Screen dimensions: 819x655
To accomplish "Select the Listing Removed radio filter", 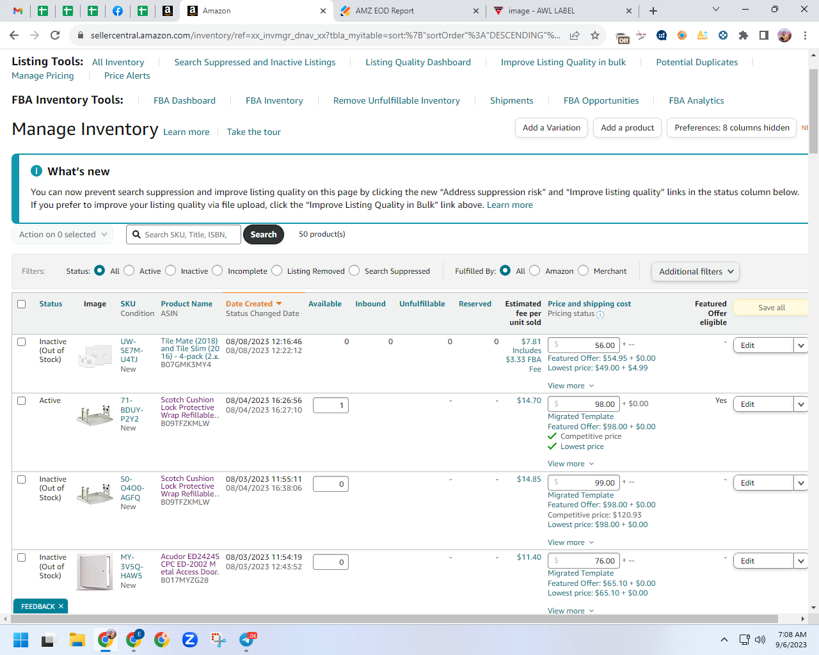I will [277, 271].
